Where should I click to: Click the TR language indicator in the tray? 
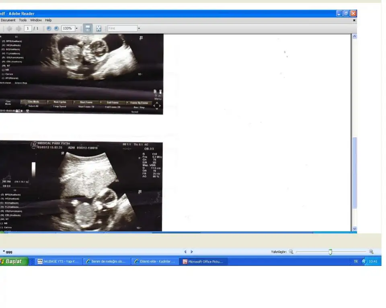click(x=356, y=261)
